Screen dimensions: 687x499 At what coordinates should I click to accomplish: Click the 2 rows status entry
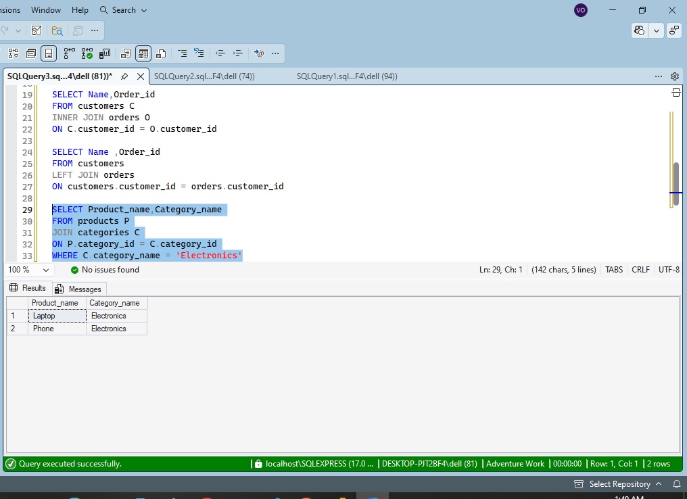[659, 464]
